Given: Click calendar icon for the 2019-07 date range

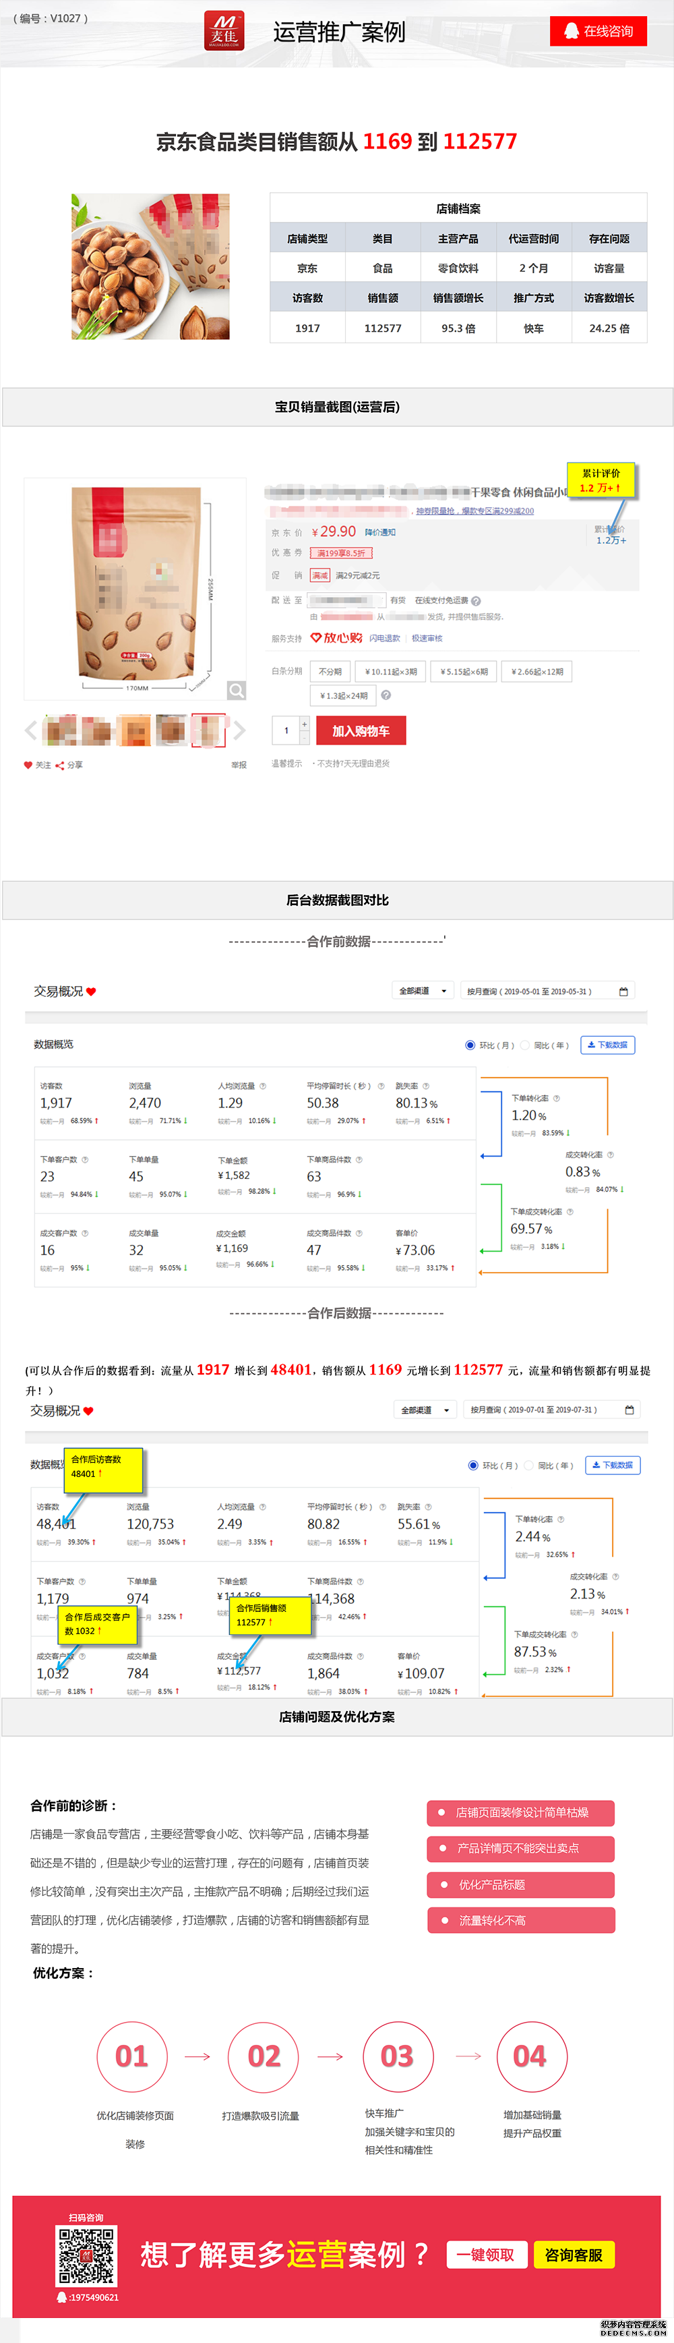Looking at the screenshot, I should [x=630, y=1410].
